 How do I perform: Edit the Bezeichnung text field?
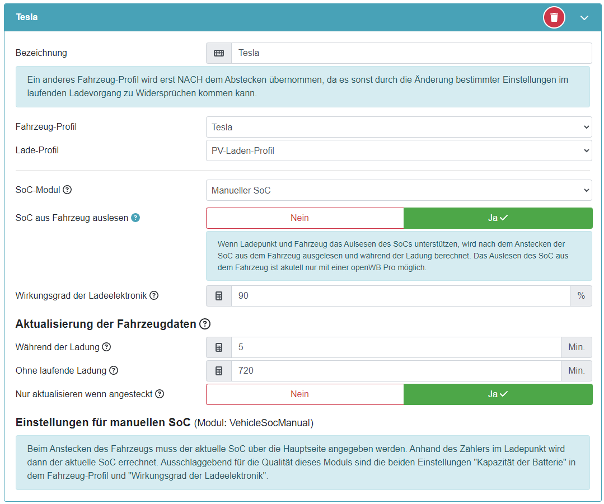pyautogui.click(x=411, y=53)
